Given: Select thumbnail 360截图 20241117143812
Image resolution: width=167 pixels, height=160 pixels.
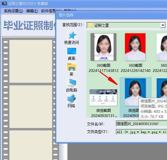Looking at the screenshot, I should click(x=103, y=47).
